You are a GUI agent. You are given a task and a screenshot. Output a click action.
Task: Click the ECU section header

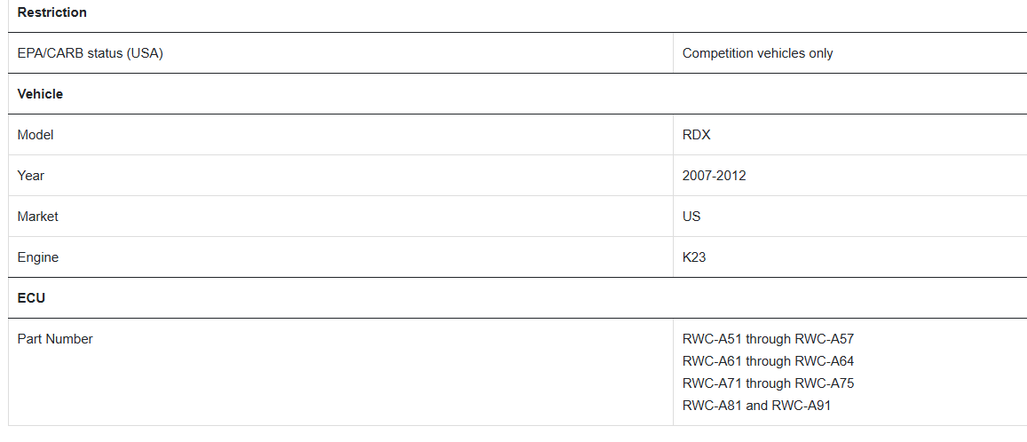click(x=31, y=298)
